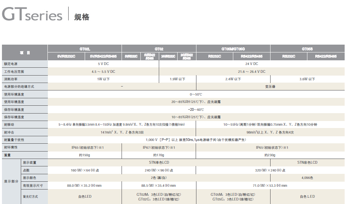
Task: Click the IP67 protection rating cell
Action: pos(159,147)
